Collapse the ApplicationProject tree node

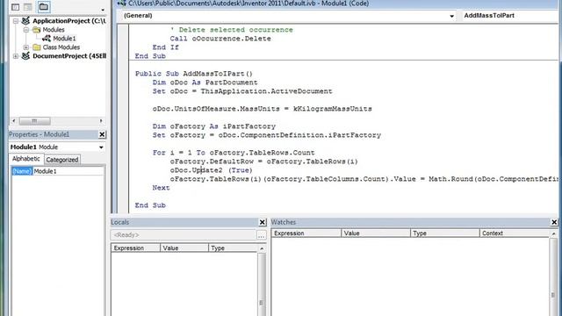point(16,21)
